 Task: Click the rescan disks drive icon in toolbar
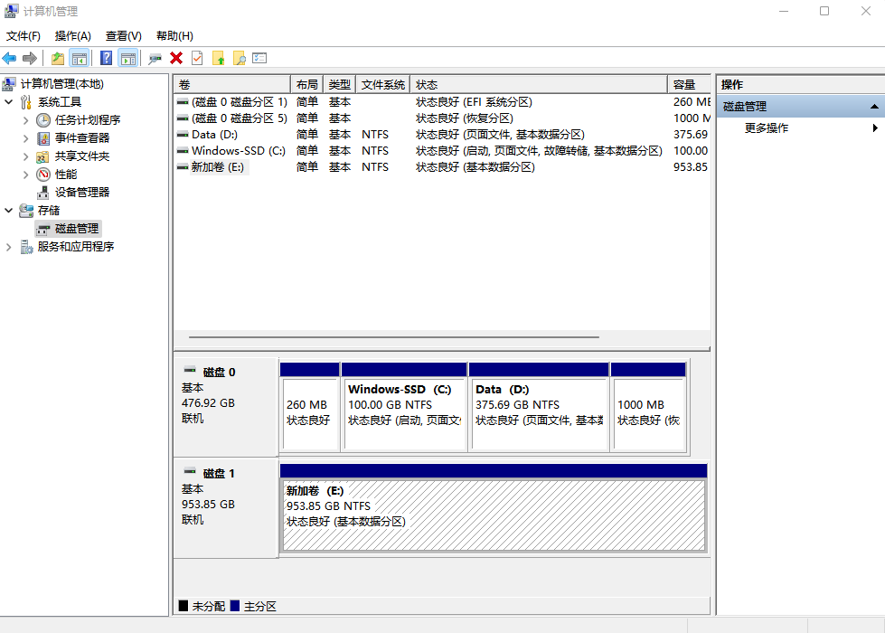(x=155, y=58)
